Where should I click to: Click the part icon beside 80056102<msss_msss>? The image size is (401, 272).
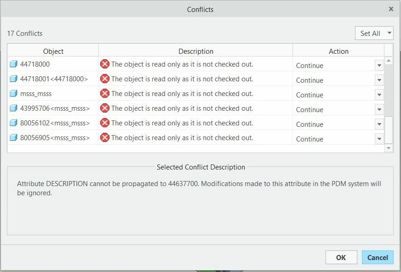[13, 123]
